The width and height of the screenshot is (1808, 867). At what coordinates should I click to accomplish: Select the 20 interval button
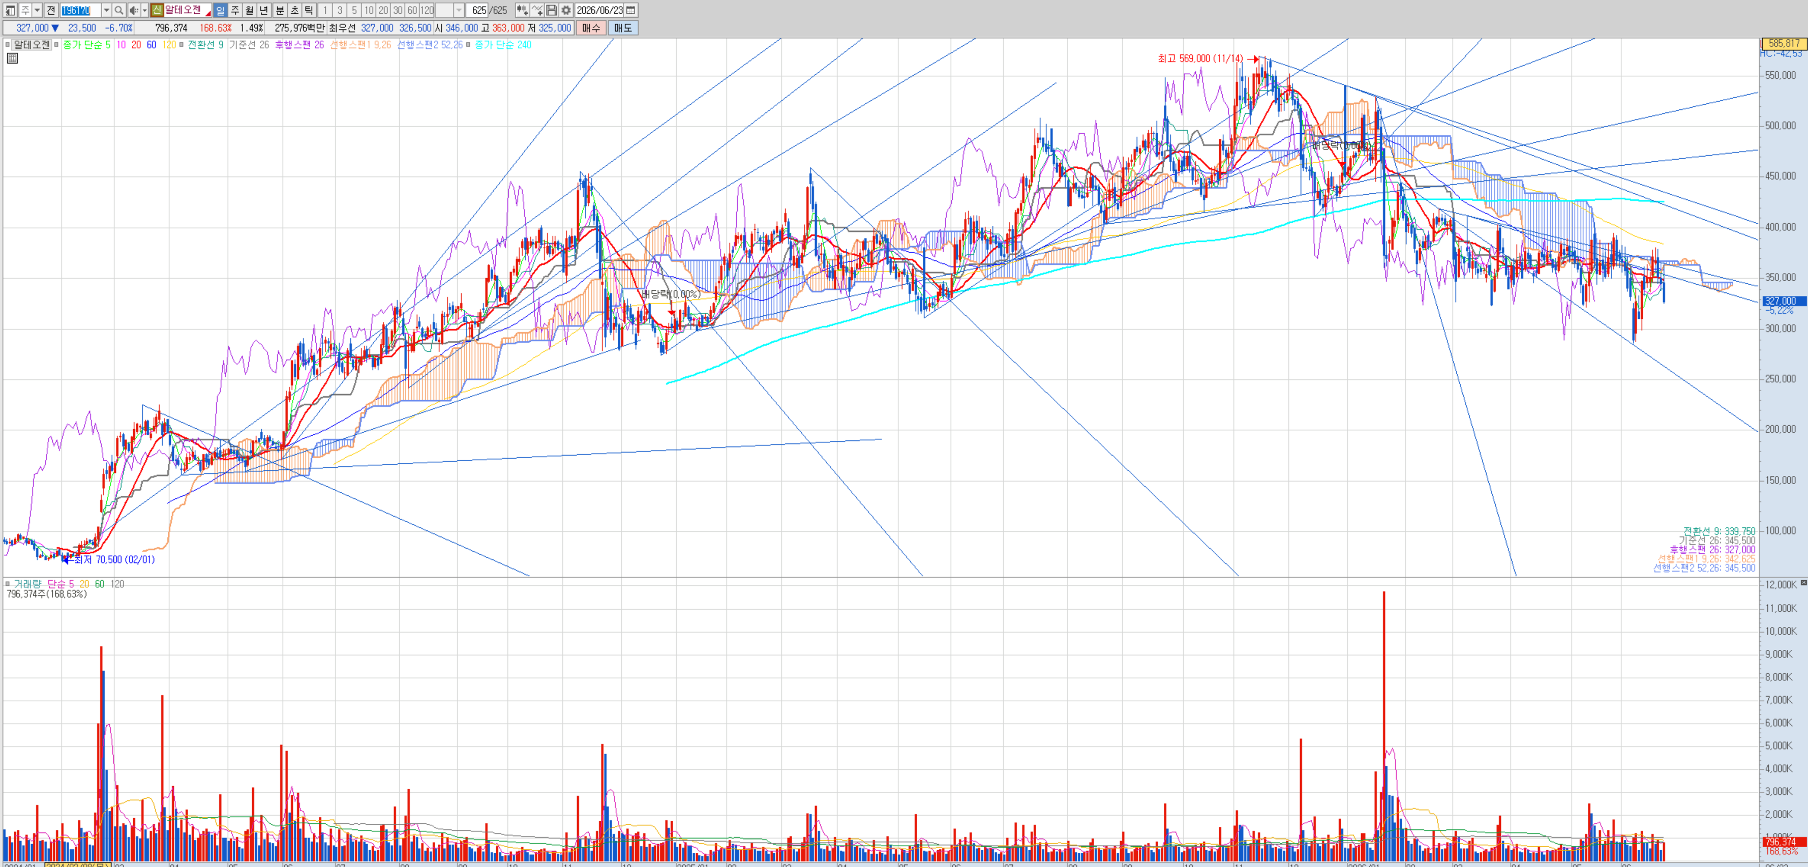pyautogui.click(x=383, y=10)
